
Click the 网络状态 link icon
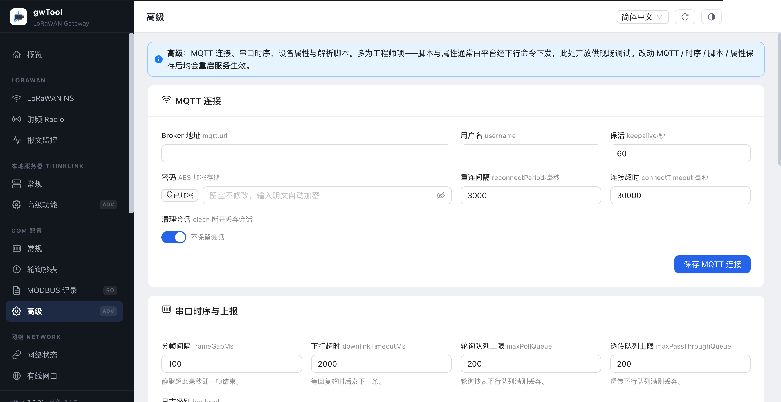17,355
